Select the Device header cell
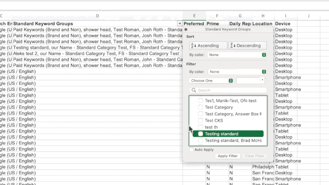Viewport: 329px width, 185px height. pos(286,24)
